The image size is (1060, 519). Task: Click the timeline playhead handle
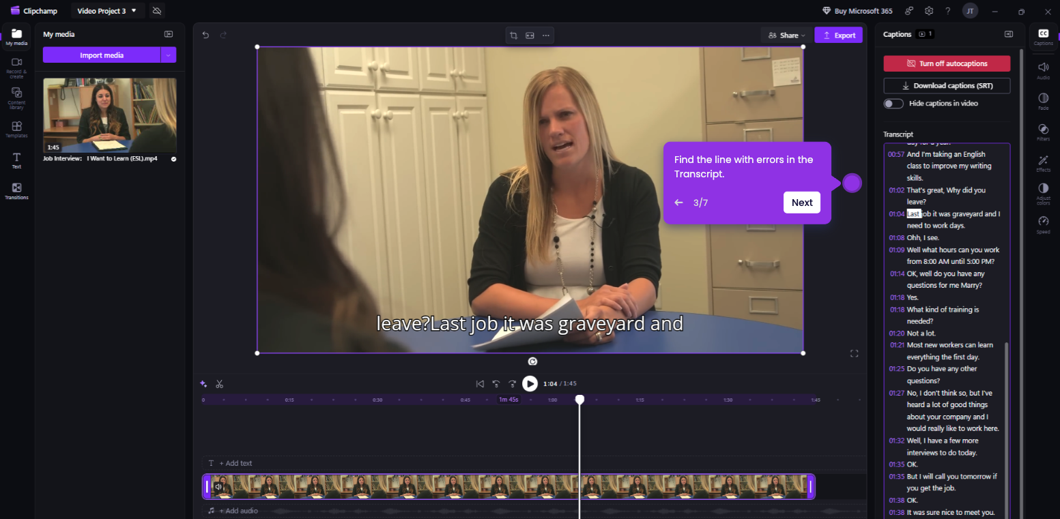[579, 399]
